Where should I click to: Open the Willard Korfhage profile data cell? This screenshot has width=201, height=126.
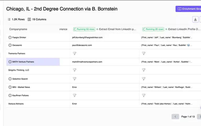pos(167,87)
